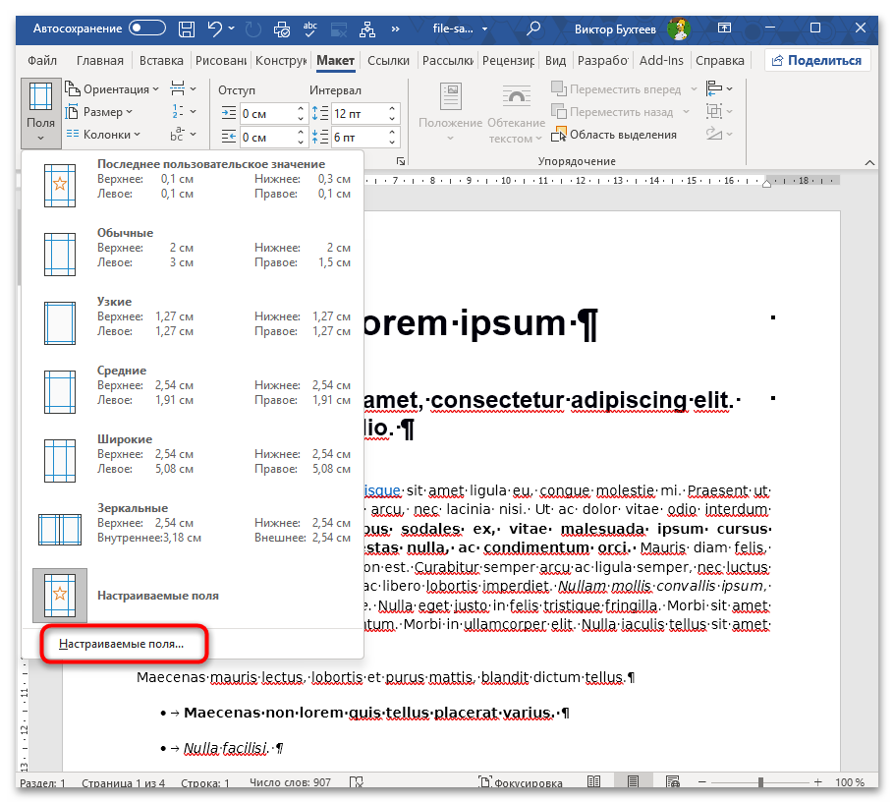Open the line numbers icon menu

pos(183,112)
